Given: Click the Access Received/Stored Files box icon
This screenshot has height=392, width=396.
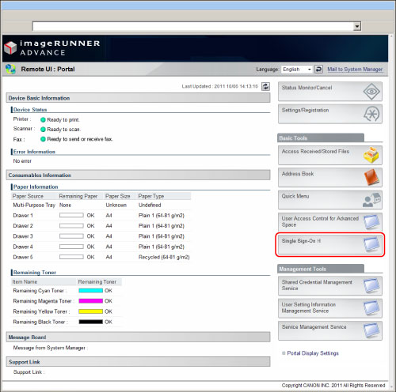Looking at the screenshot, I should 371,155.
